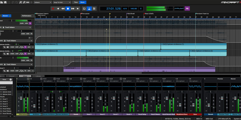This screenshot has width=241, height=120.
Task: Toggle the Performance panel button
Action: pyautogui.click(x=27, y=16)
